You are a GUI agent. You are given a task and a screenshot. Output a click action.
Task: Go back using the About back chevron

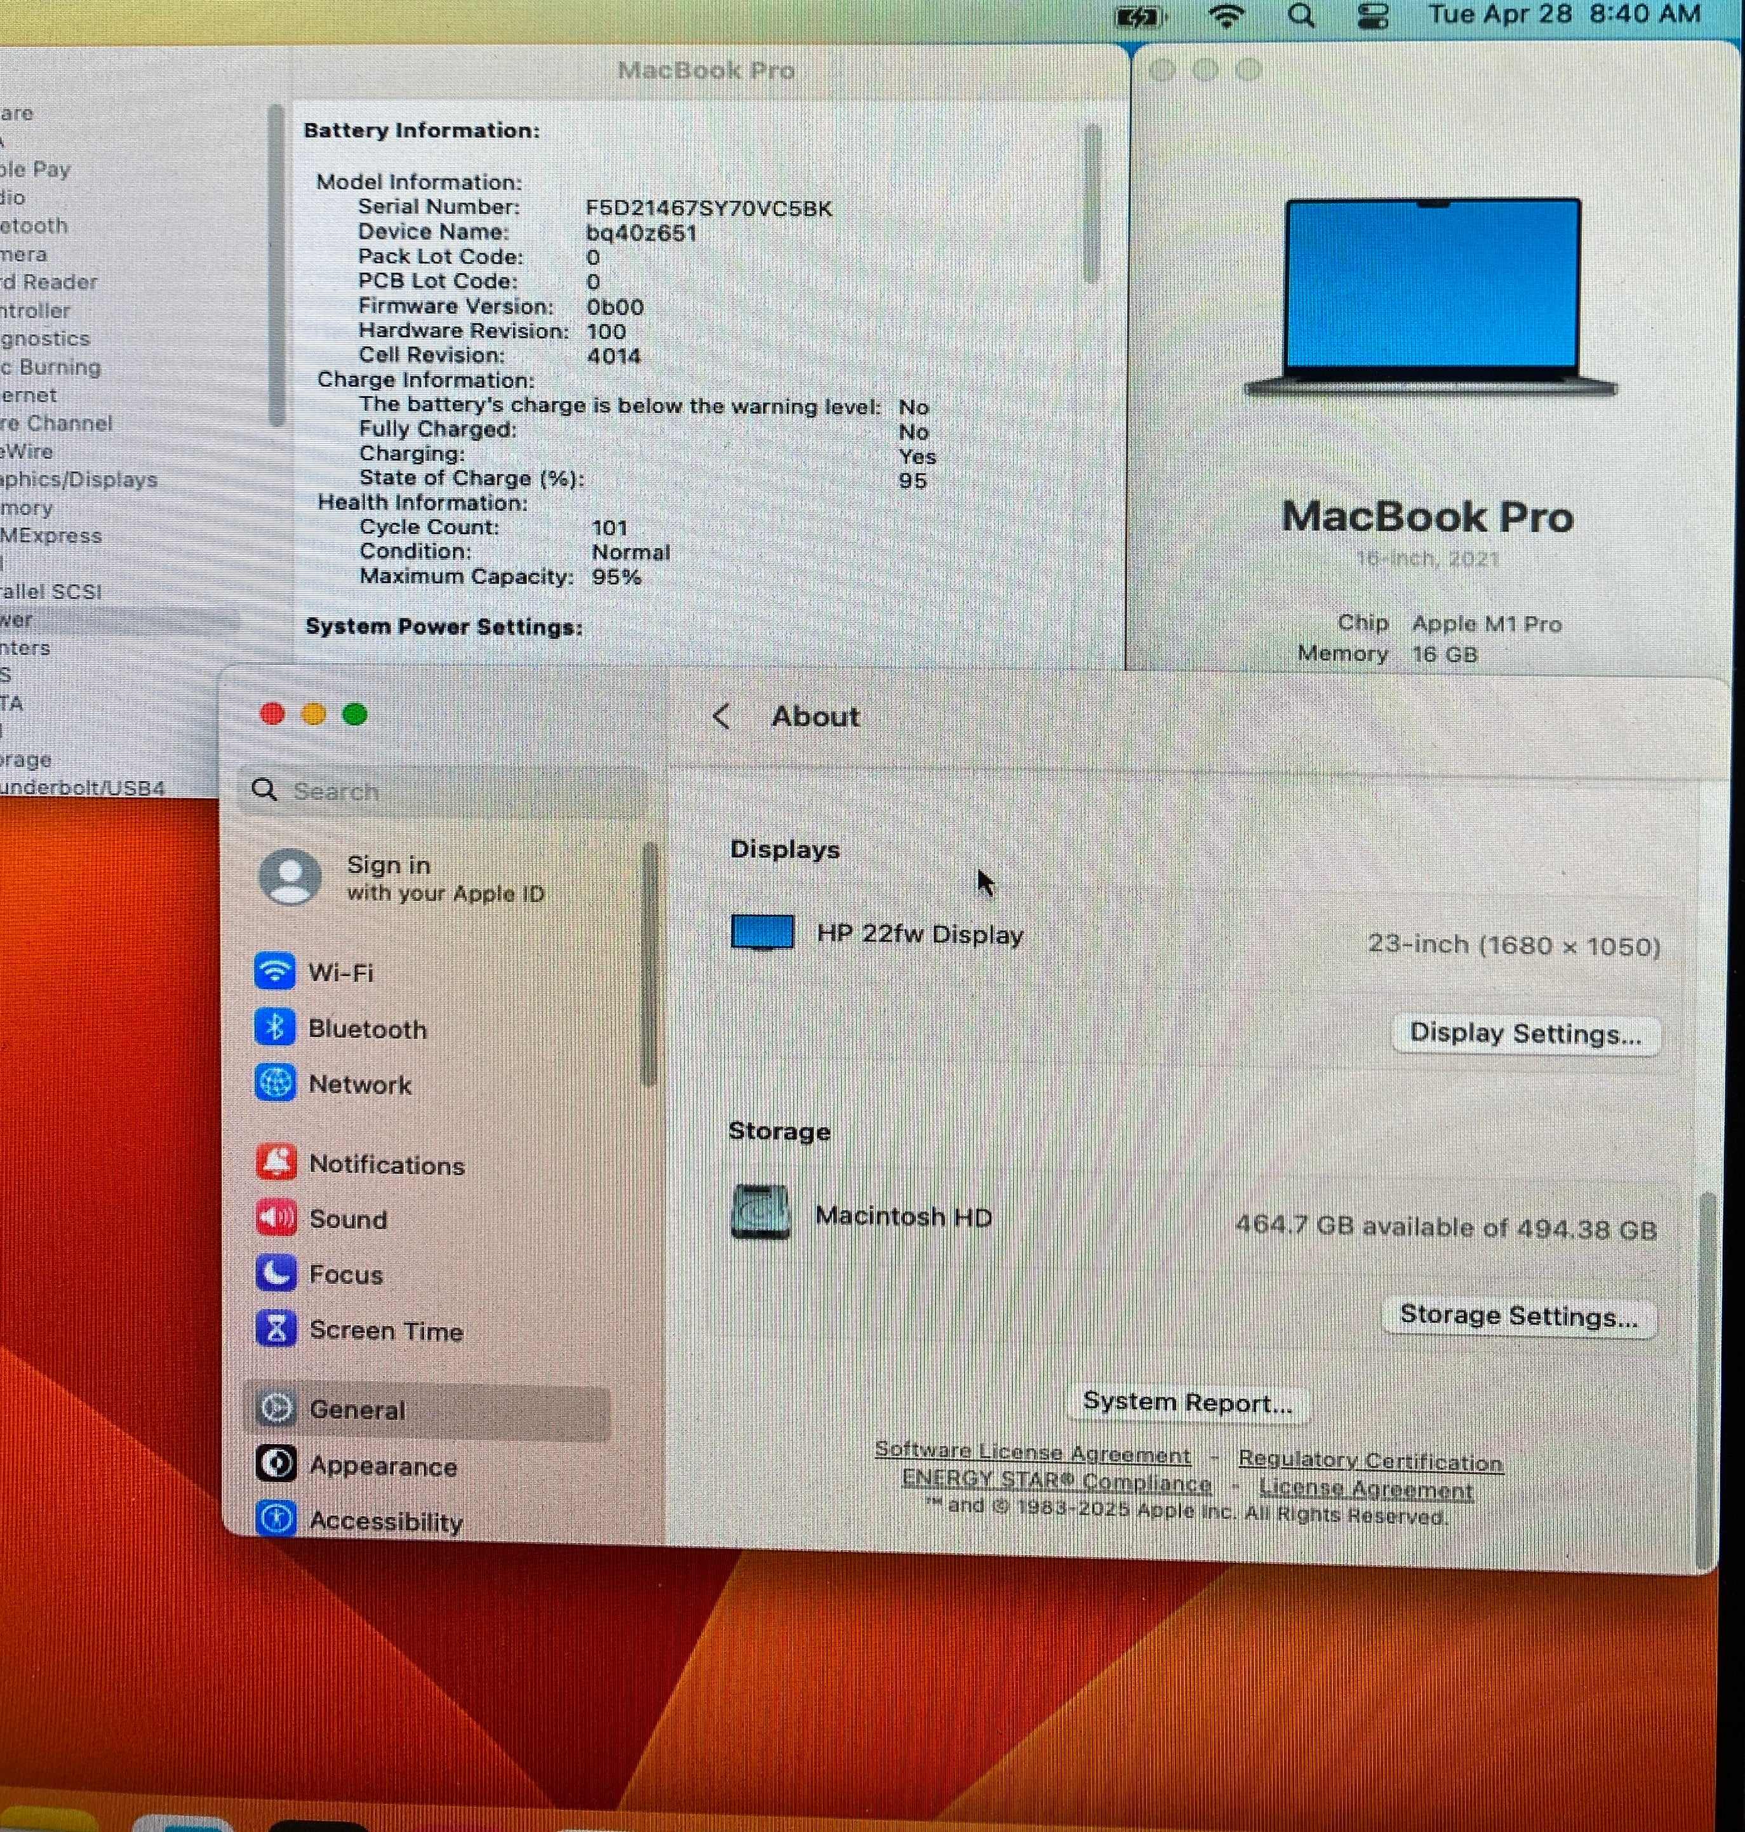click(x=720, y=716)
